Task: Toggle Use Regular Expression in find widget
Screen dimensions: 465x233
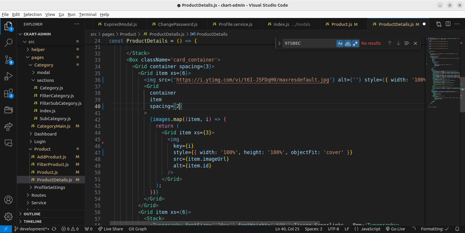Action: point(355,43)
